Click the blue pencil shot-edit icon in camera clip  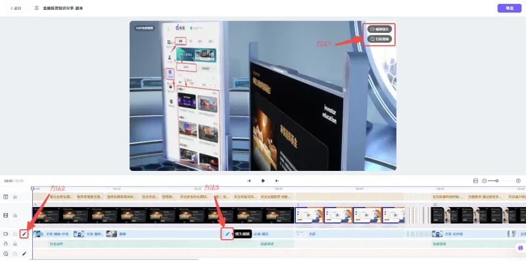pos(227,234)
